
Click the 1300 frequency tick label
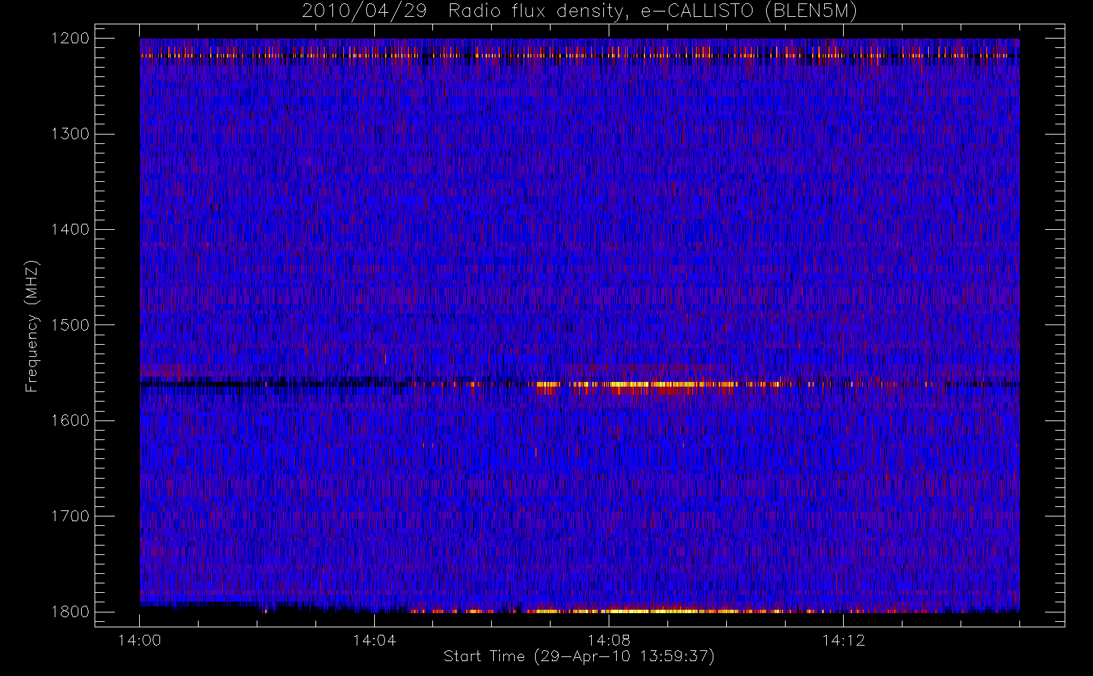coord(70,134)
